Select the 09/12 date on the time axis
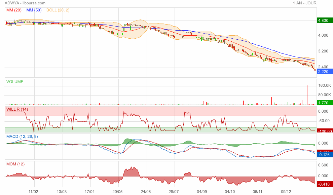 [286, 192]
